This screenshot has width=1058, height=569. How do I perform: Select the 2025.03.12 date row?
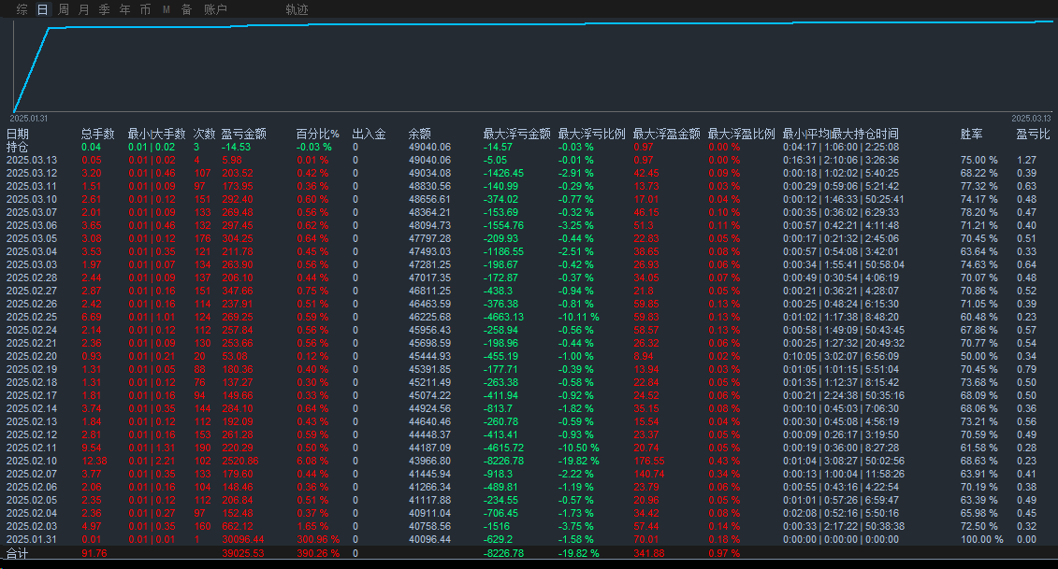[32, 173]
